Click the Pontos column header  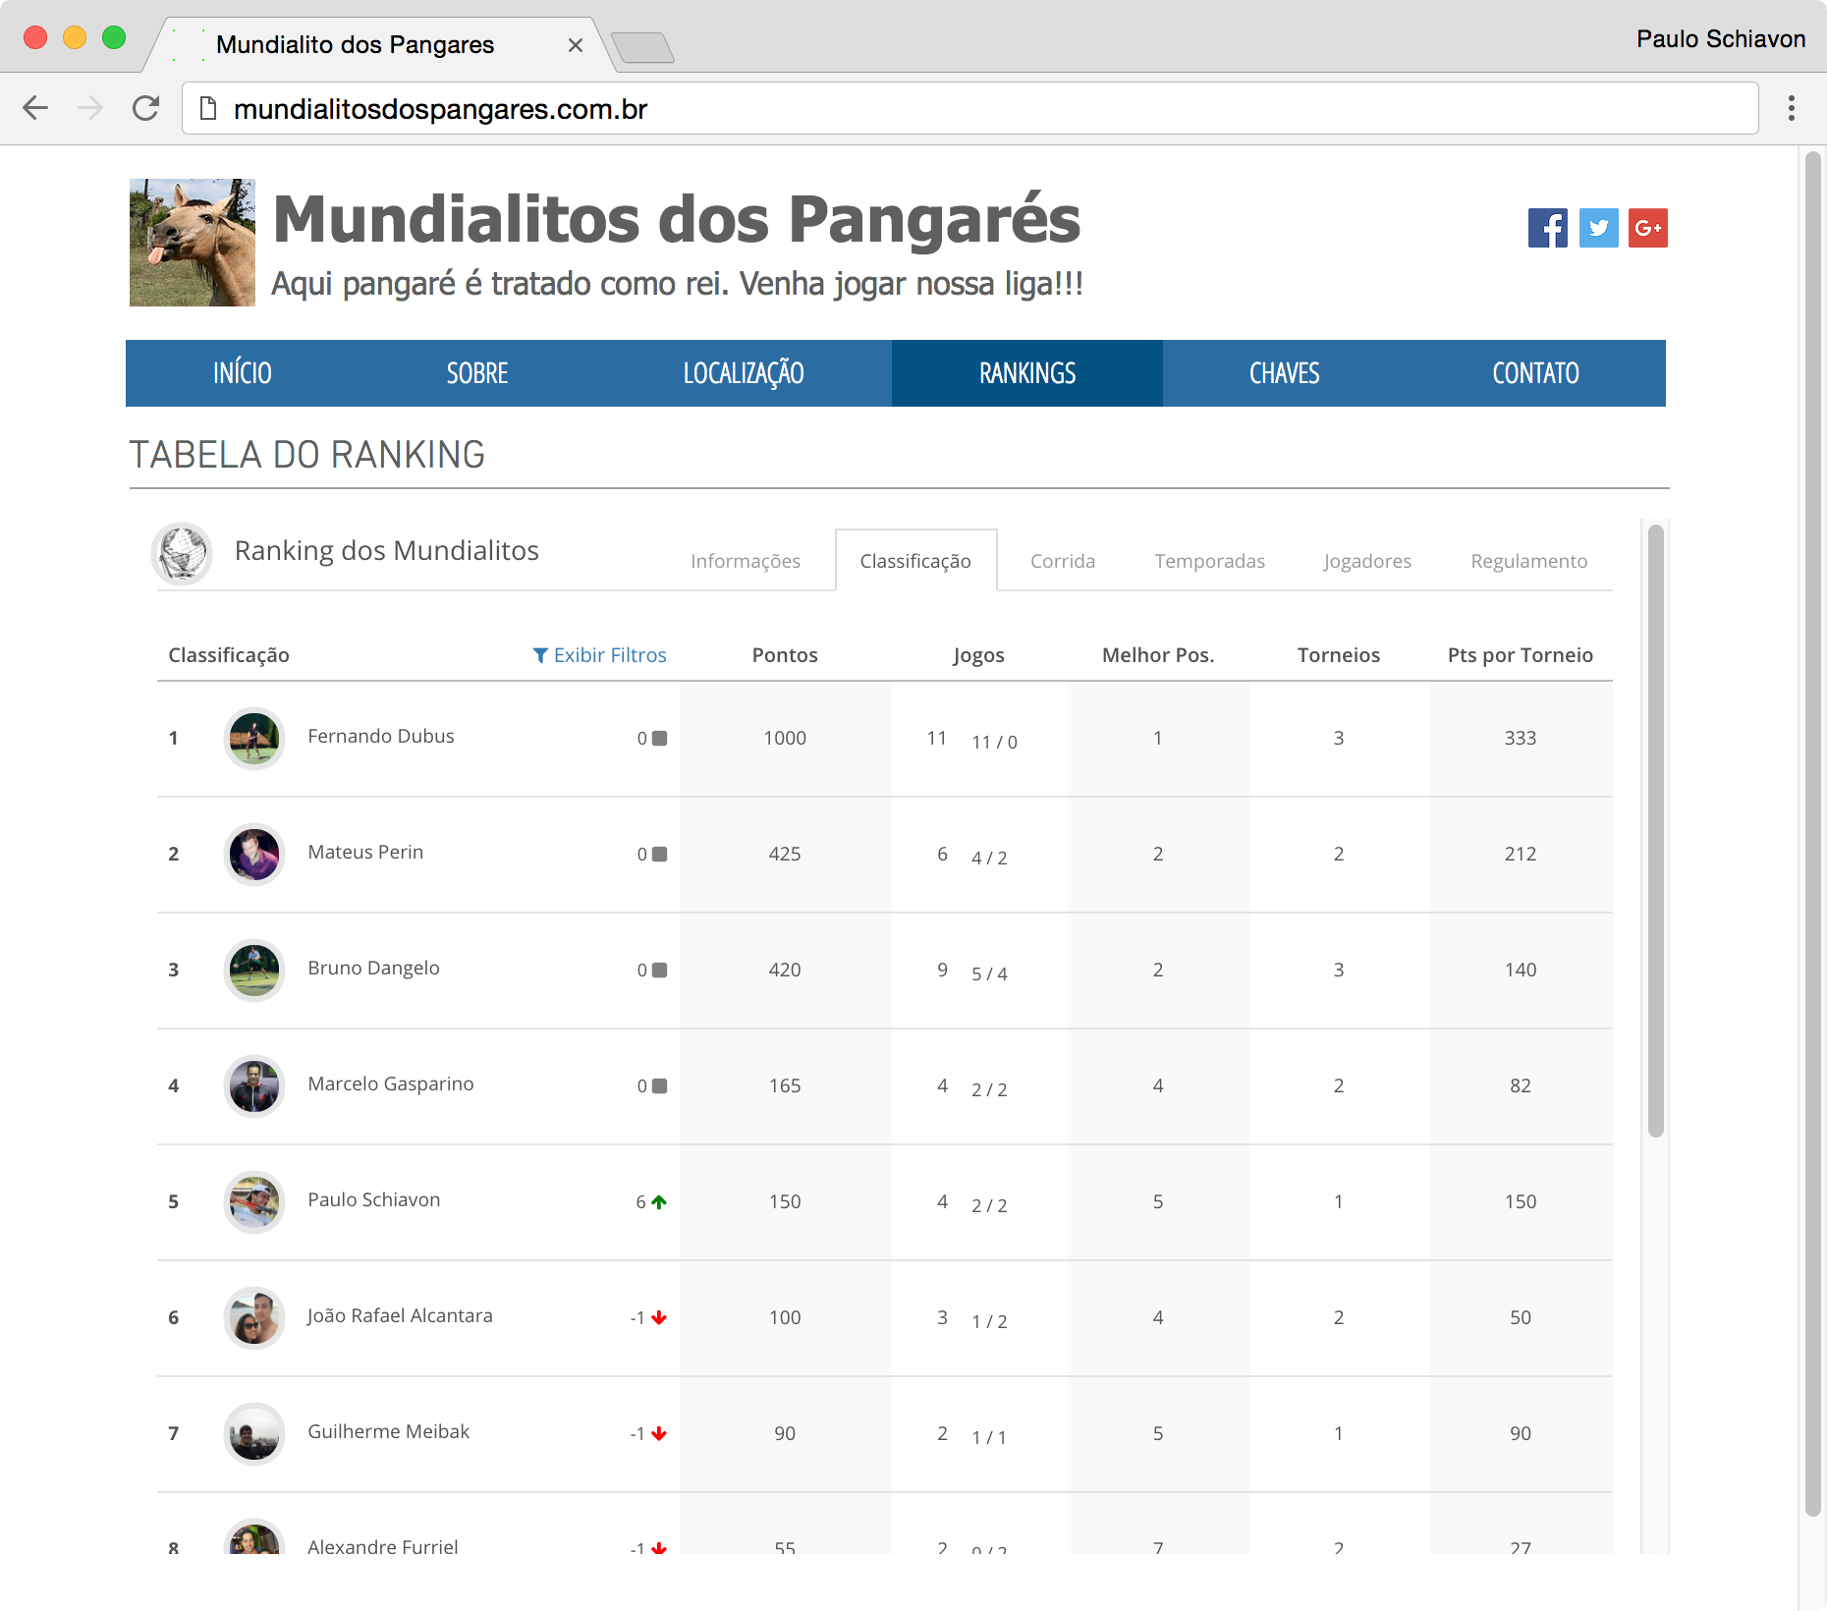(785, 655)
